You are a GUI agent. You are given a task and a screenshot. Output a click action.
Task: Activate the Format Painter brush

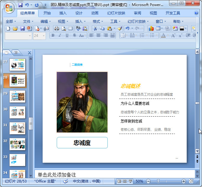tap(120, 28)
